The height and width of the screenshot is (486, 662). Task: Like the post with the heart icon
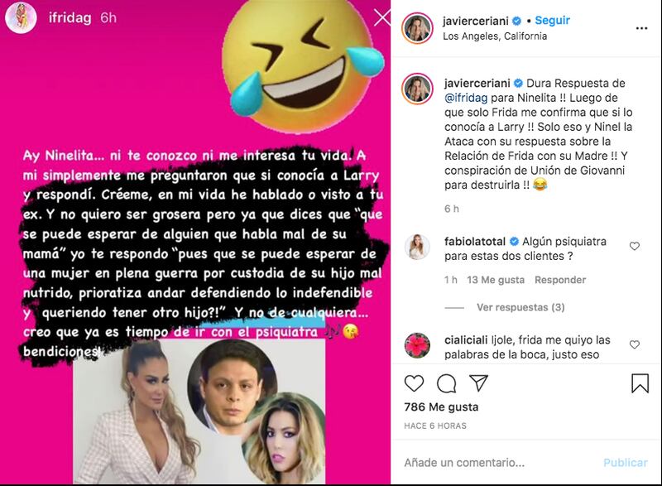[414, 383]
